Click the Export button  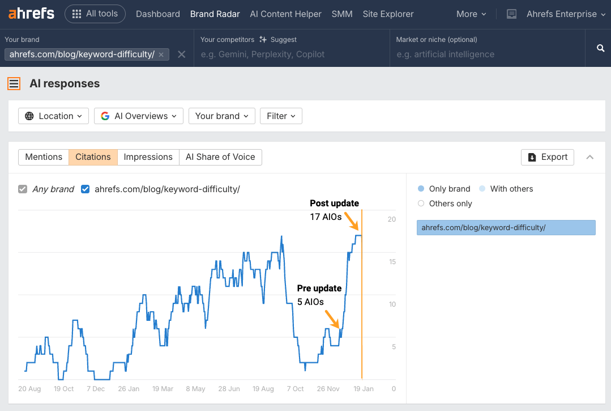coord(547,157)
